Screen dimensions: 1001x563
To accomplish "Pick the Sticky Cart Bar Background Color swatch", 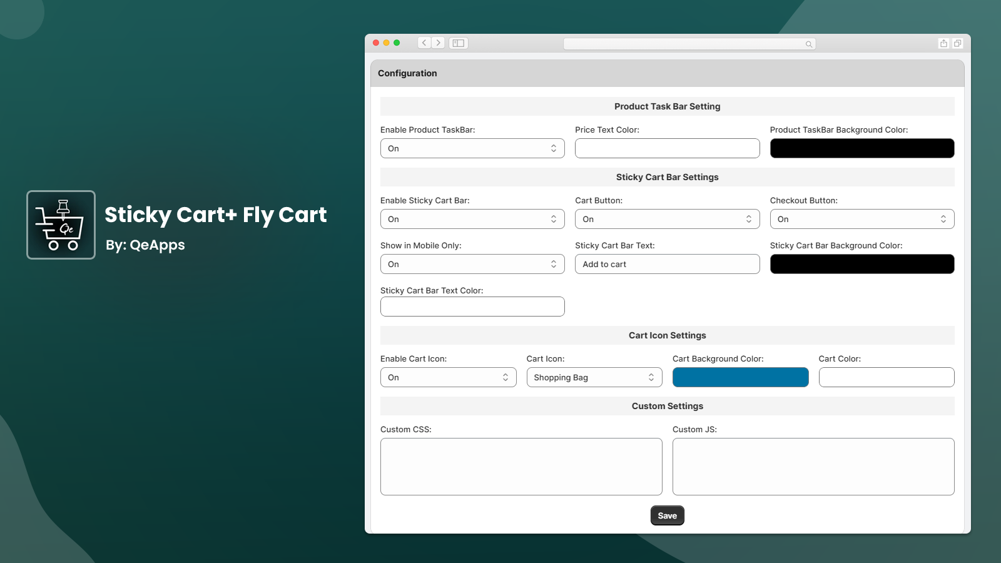I will pos(862,264).
